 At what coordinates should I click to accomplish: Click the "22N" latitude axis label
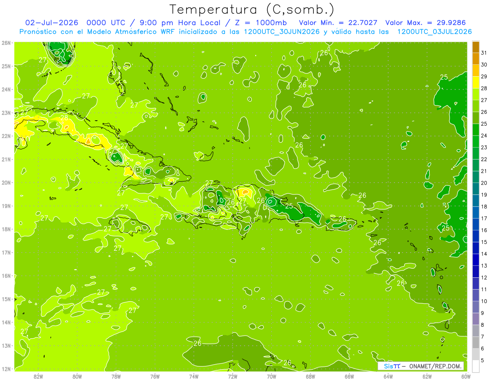tap(6, 136)
